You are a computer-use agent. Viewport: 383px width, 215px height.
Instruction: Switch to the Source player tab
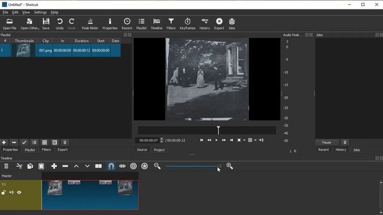[142, 150]
